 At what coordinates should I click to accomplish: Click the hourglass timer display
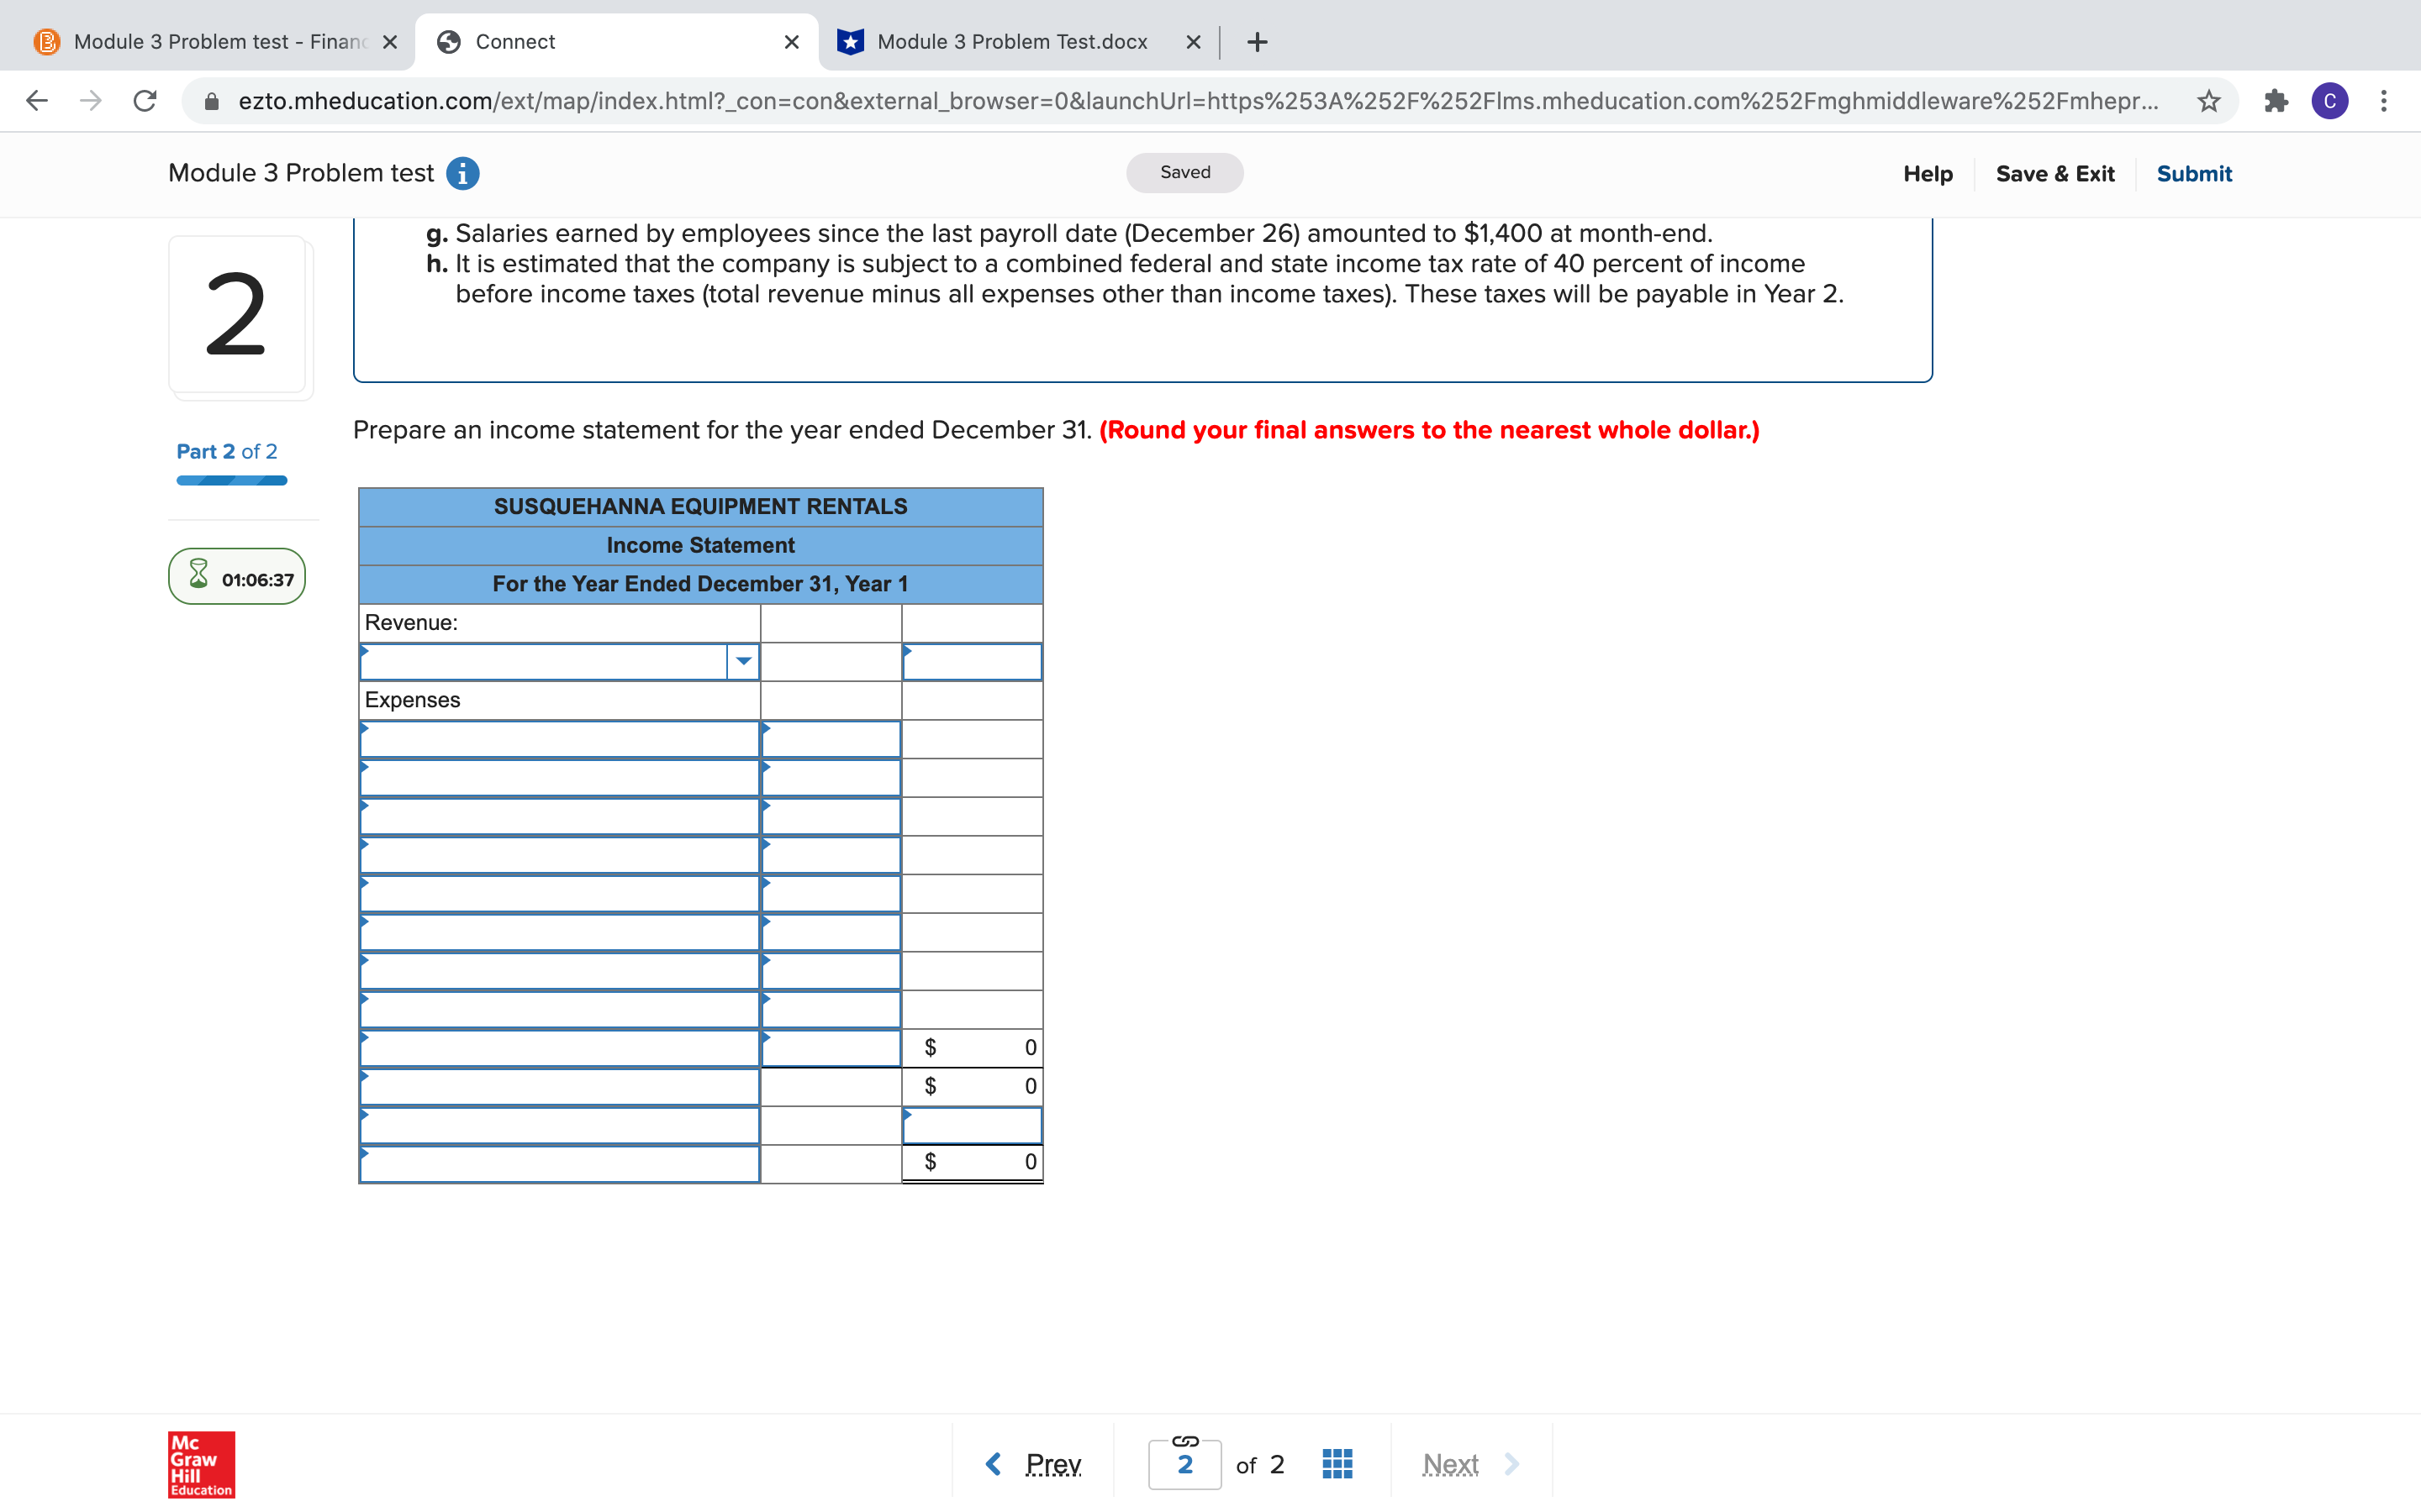pos(237,577)
